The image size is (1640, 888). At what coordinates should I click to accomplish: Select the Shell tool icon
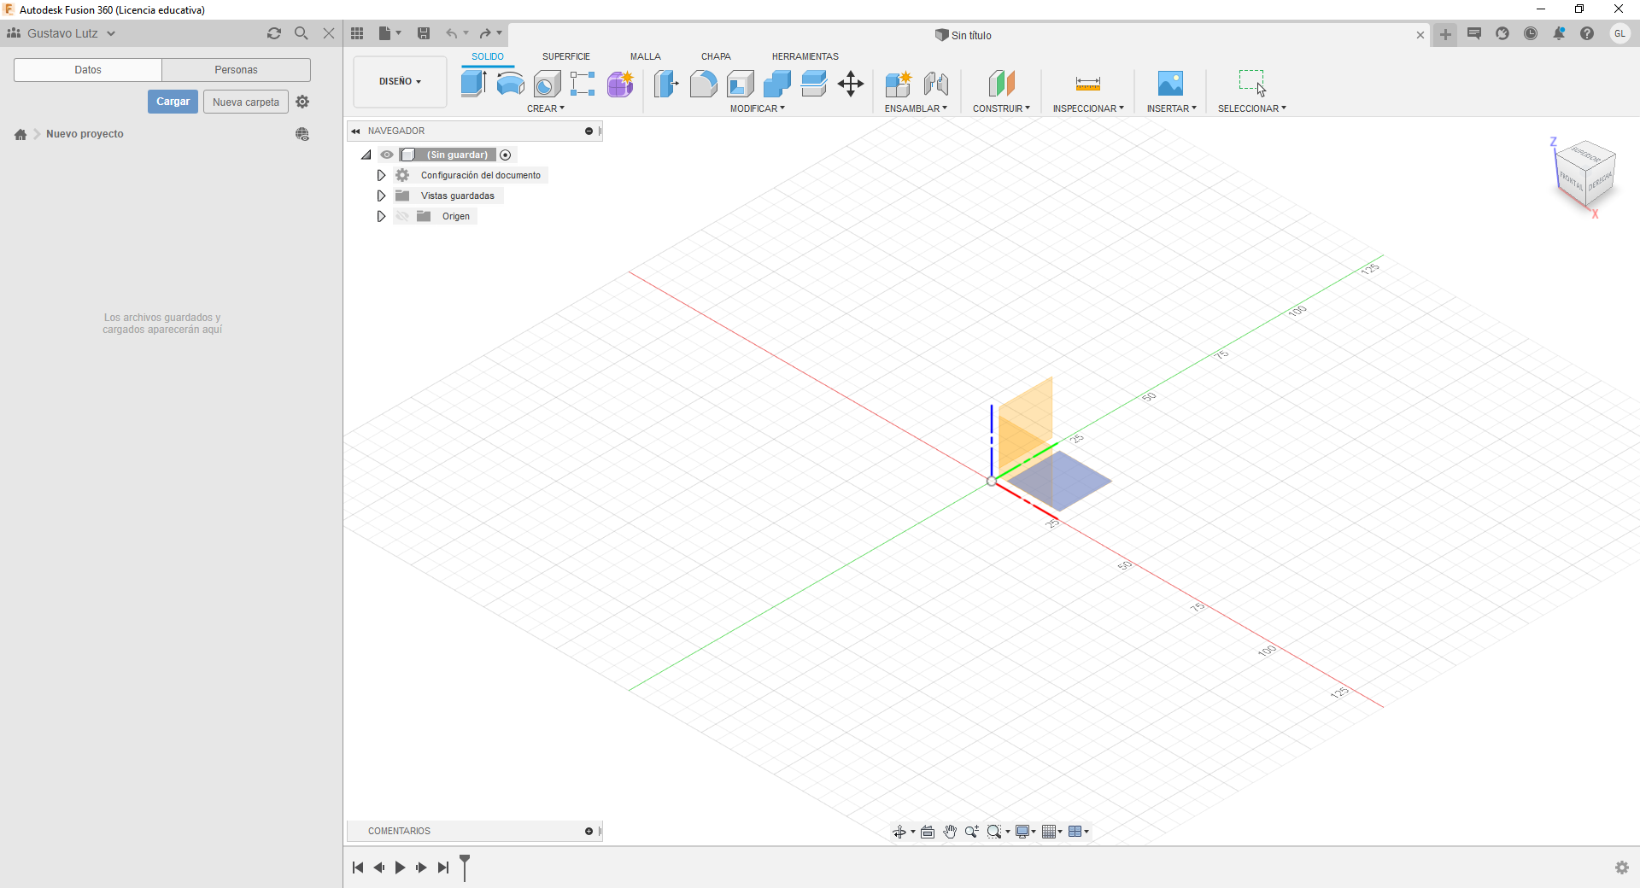click(x=740, y=84)
